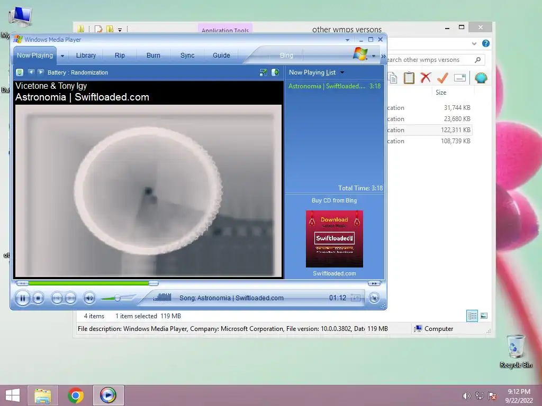This screenshot has width=542, height=406.
Task: Click the rewind button on seek bar
Action: pyautogui.click(x=22, y=283)
